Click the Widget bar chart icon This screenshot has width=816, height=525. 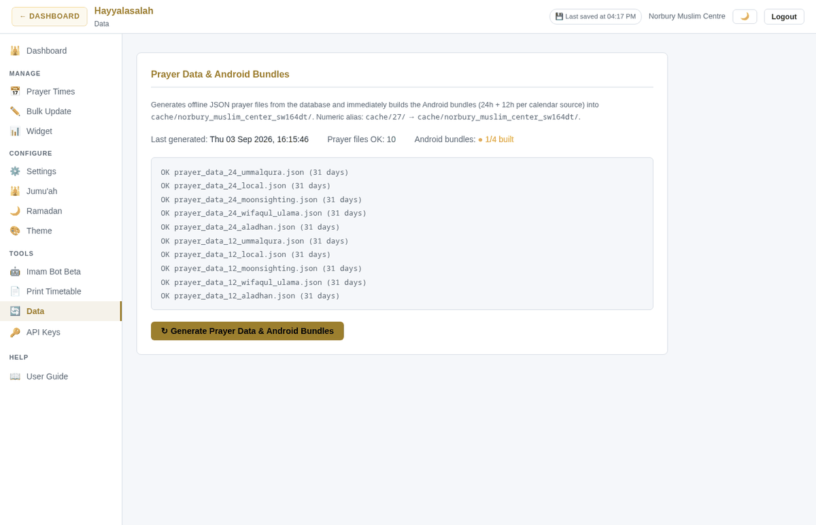[x=15, y=131]
